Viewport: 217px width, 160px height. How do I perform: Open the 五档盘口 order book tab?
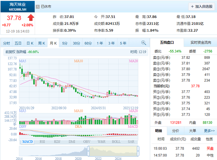click(x=167, y=43)
